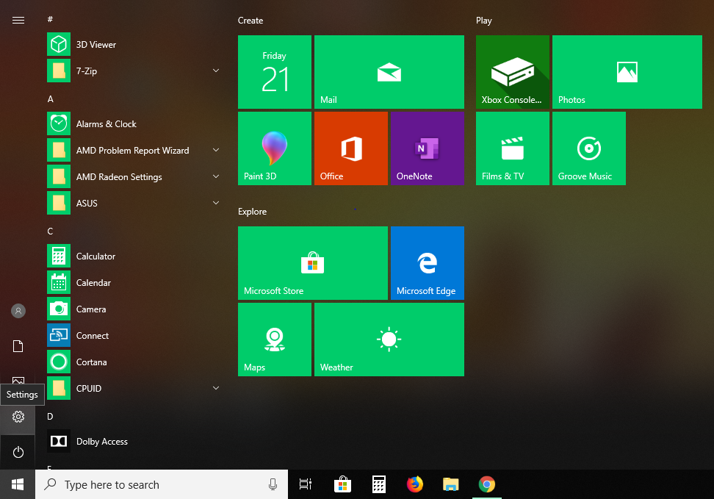
Task: Start Xbox Console Companion
Action: point(512,71)
